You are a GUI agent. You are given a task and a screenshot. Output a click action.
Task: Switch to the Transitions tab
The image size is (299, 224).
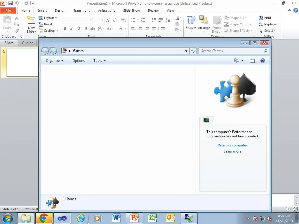[82, 10]
